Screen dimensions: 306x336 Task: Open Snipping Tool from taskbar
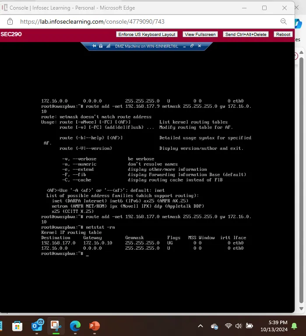[x=56, y=326]
